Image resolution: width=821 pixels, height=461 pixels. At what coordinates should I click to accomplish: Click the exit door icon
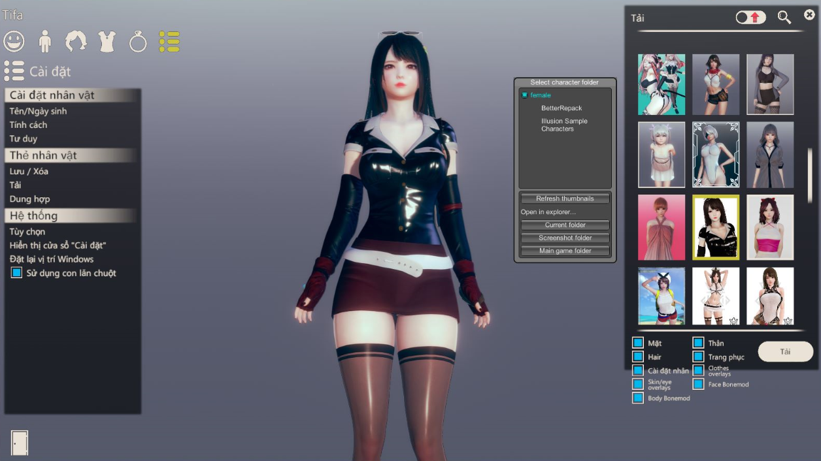click(x=20, y=443)
